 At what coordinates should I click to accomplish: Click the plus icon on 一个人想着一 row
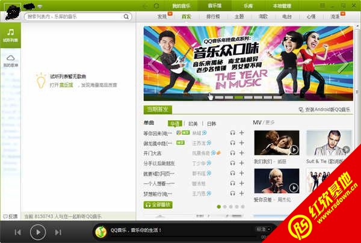[241, 183]
